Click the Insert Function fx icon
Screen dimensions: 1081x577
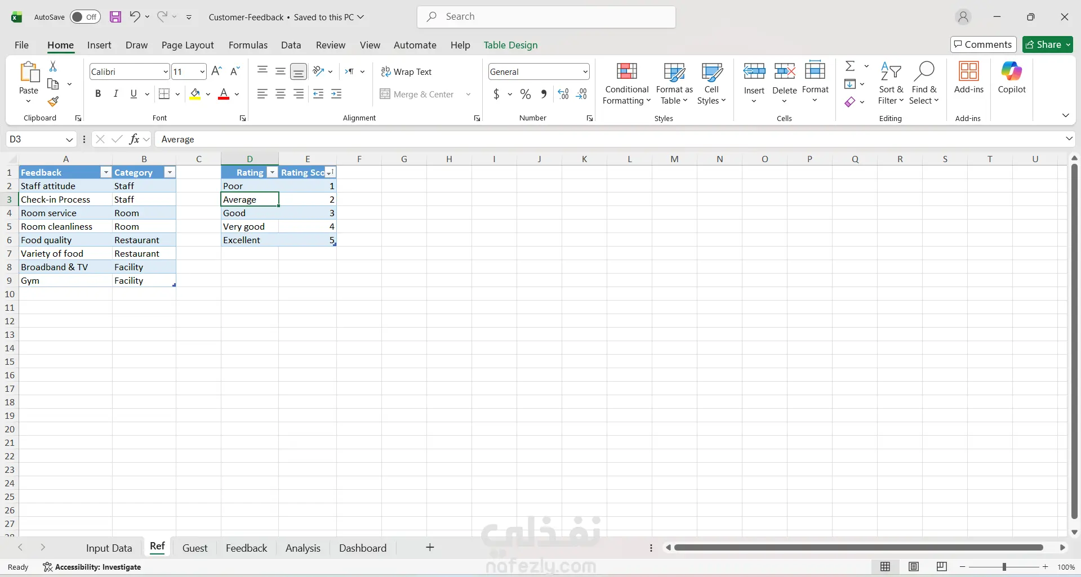[134, 139]
